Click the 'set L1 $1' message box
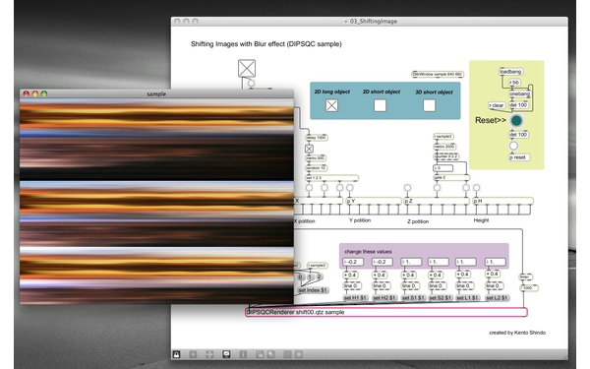Viewport: 590px width, 369px height. (x=467, y=298)
